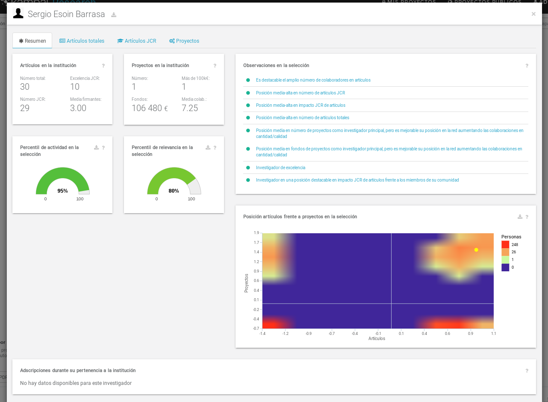Click the red 248 Personas legend swatch
548x402 pixels.
[x=505, y=244]
